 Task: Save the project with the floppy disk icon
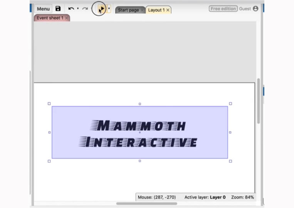tap(58, 8)
